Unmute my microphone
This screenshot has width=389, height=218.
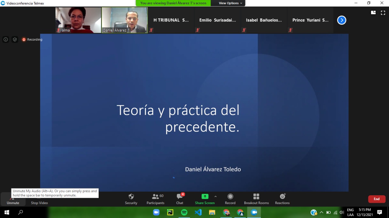click(13, 199)
